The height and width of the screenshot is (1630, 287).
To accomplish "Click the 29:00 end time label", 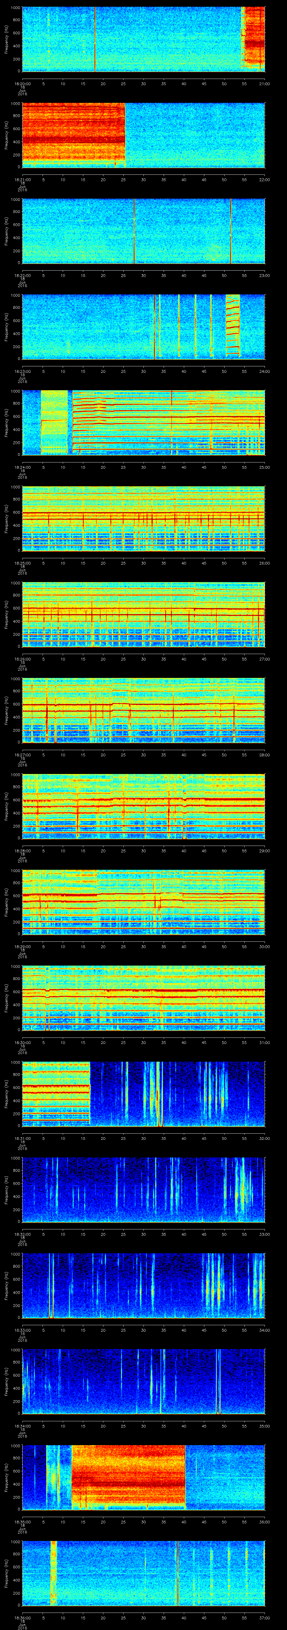I will point(264,850).
